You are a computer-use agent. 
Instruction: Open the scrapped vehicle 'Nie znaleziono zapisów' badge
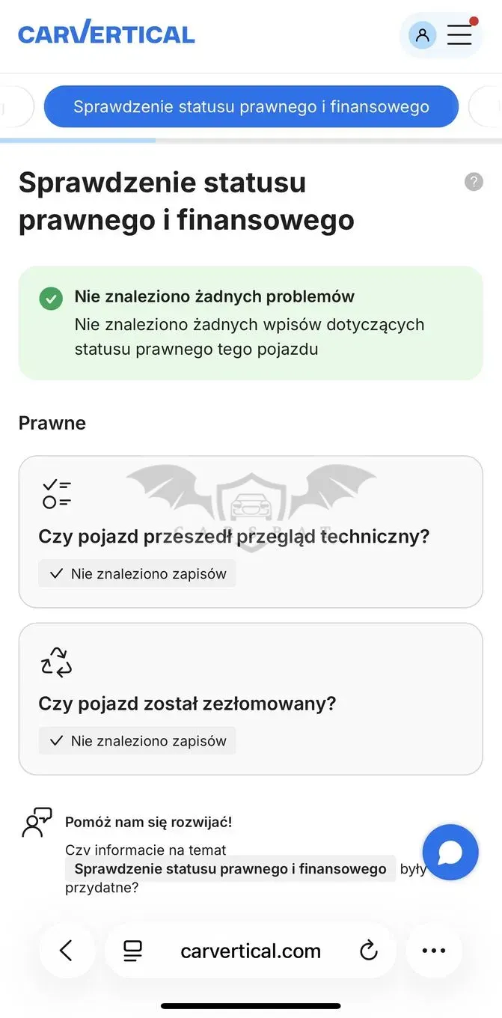138,741
